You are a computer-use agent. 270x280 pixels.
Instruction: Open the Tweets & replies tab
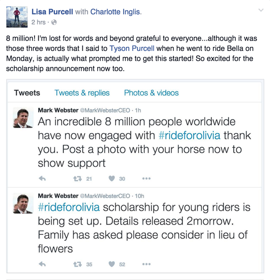pyautogui.click(x=82, y=93)
